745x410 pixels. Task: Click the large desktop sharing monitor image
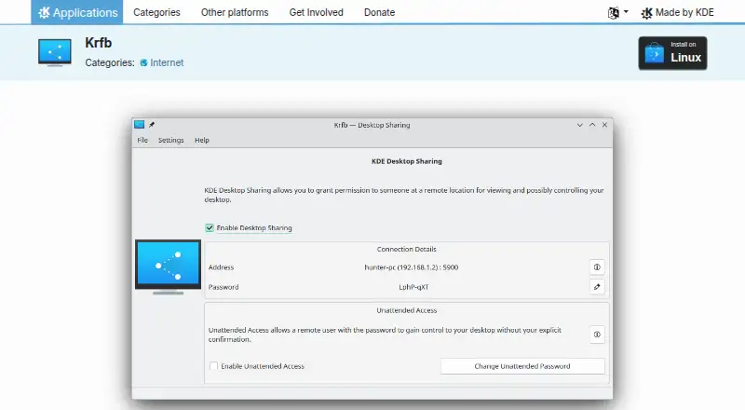tap(169, 266)
